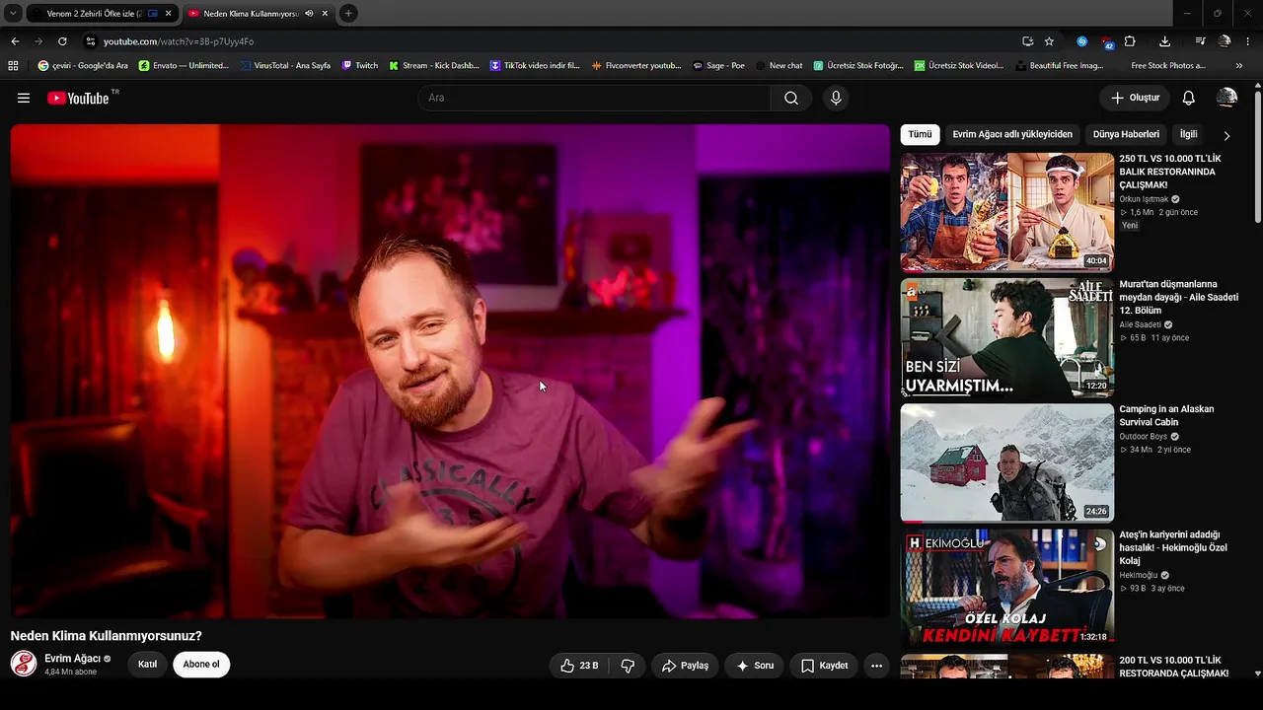Image resolution: width=1263 pixels, height=710 pixels.
Task: Open the Chrome profile avatar
Action: [1225, 41]
